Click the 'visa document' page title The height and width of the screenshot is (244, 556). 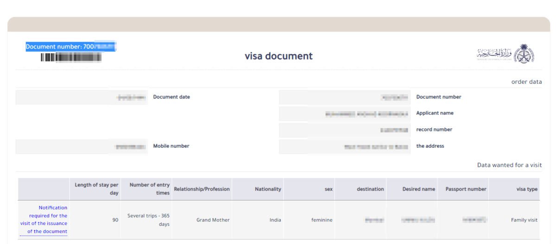click(278, 56)
